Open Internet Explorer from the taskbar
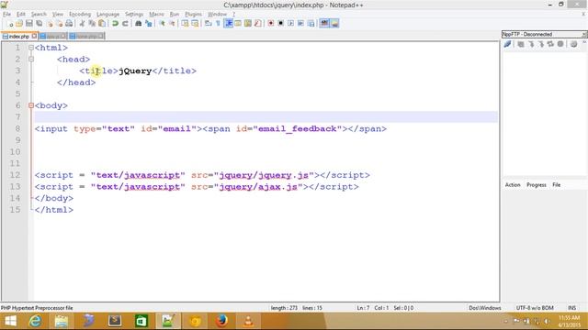The width and height of the screenshot is (588, 330). pos(35,321)
